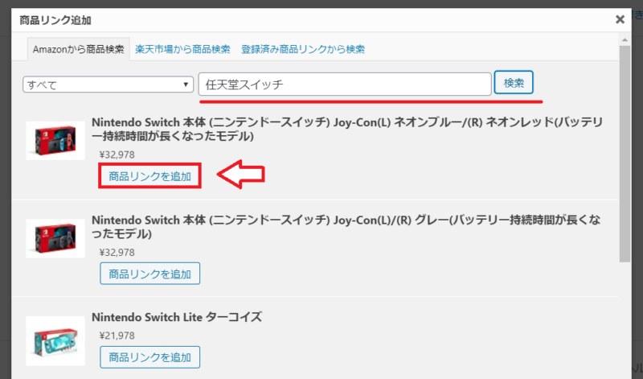Viewport: 643px width, 379px height.
Task: Add product link for グレー Switch
Action: click(149, 274)
